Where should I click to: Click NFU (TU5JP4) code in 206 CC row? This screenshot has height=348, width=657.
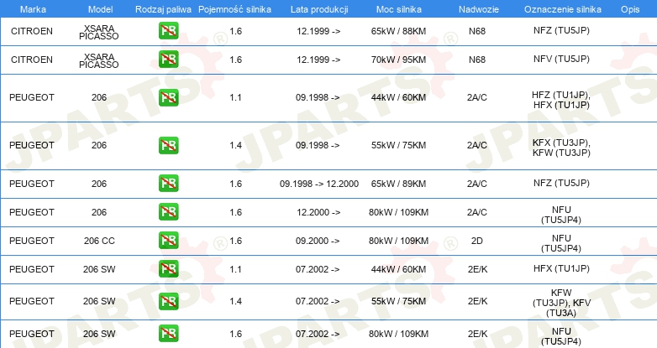(x=561, y=243)
